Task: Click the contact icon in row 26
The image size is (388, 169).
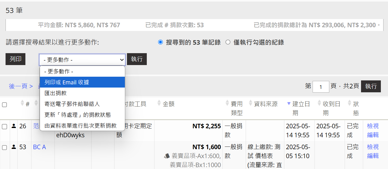Action: coord(14,126)
